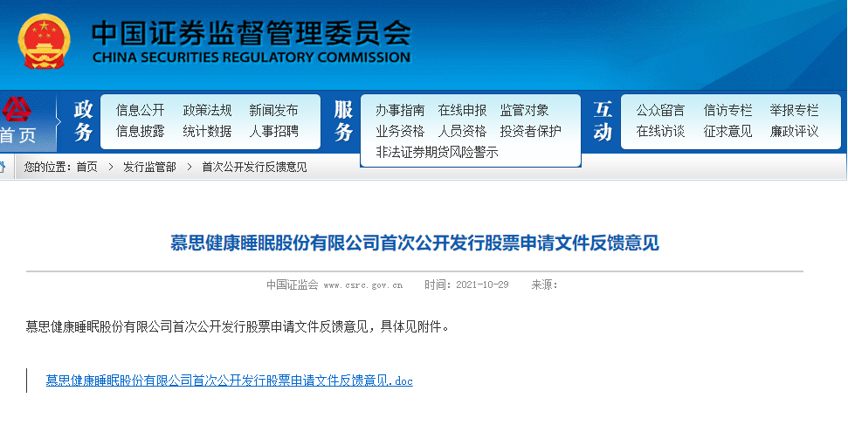Image resolution: width=848 pixels, height=432 pixels.
Task: Go to 信访专栏 page
Action: tap(728, 111)
